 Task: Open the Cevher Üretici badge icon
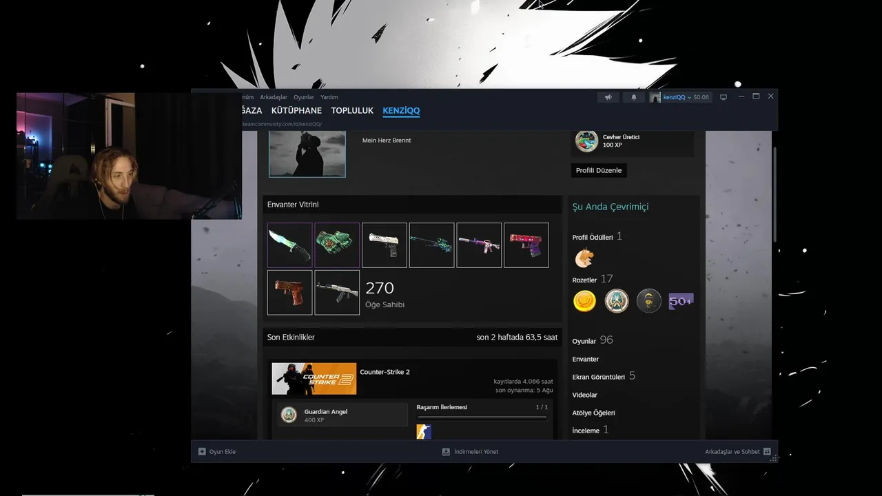[x=586, y=141]
